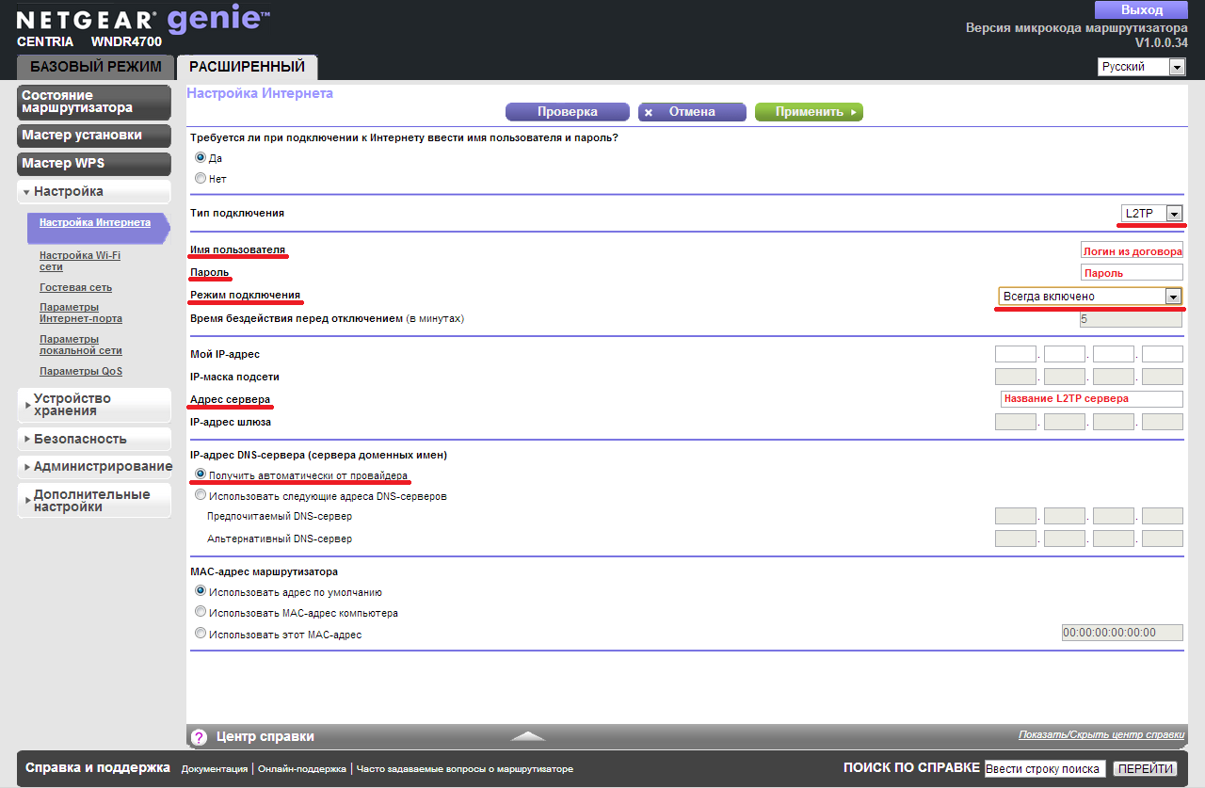Expand the 'Администрирование' sidebar section

[94, 466]
